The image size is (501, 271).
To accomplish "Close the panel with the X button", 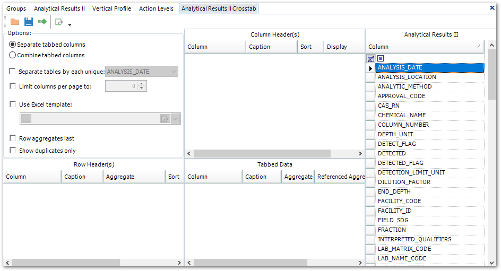I will point(492,8).
